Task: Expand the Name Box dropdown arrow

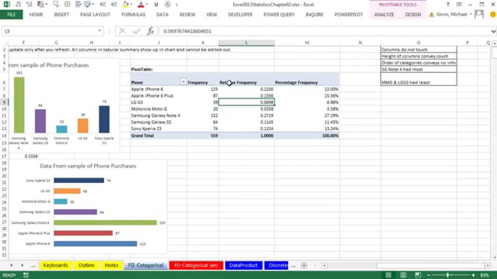Action: [99, 31]
